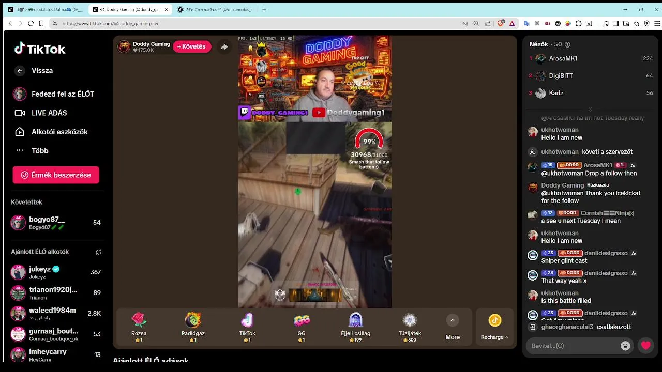Open the Brave Wallet icon
Image resolution: width=662 pixels, height=372 pixels.
[x=626, y=23]
